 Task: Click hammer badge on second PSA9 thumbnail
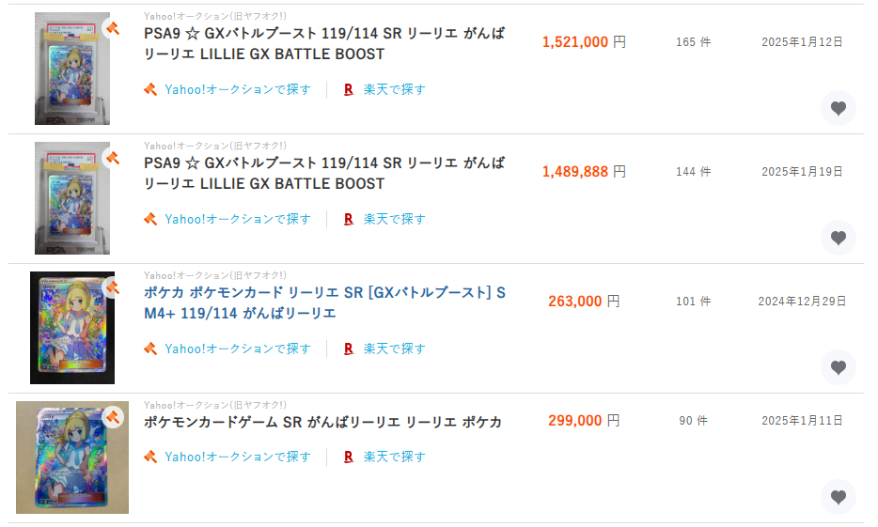click(112, 159)
